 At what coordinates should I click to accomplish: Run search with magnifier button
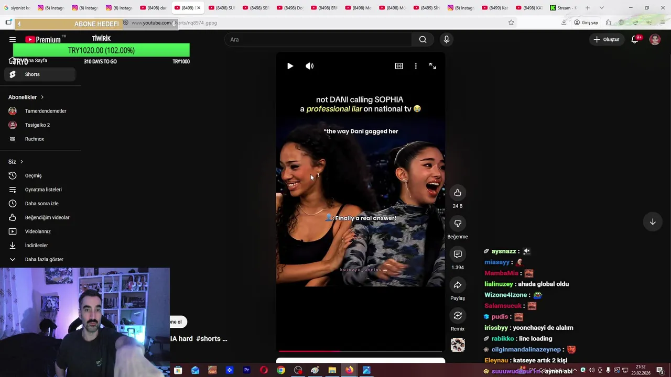click(423, 39)
